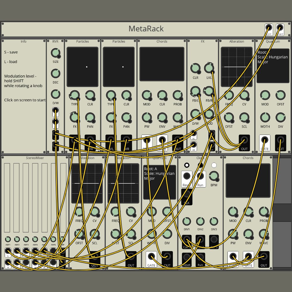
Task: Click the PROB knob on upper Chords module
Action: [x=177, y=95]
